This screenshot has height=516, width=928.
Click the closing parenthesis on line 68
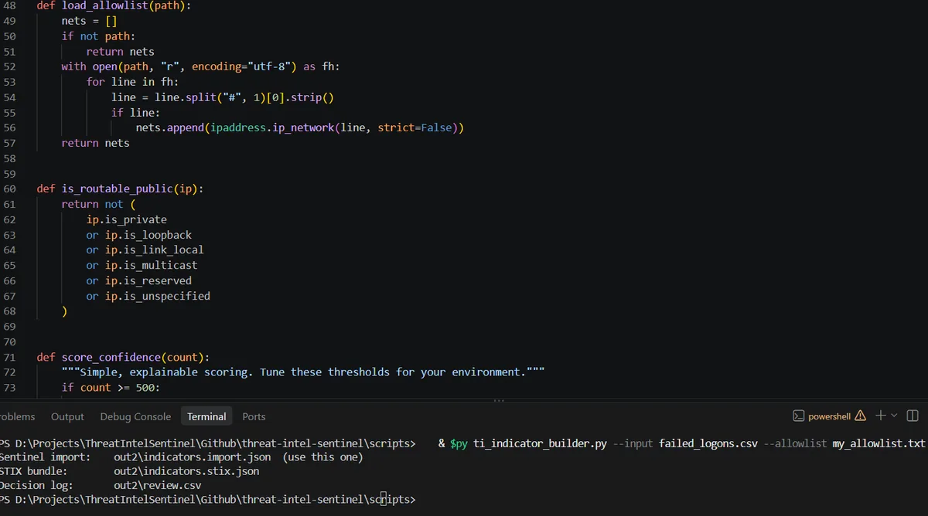65,312
